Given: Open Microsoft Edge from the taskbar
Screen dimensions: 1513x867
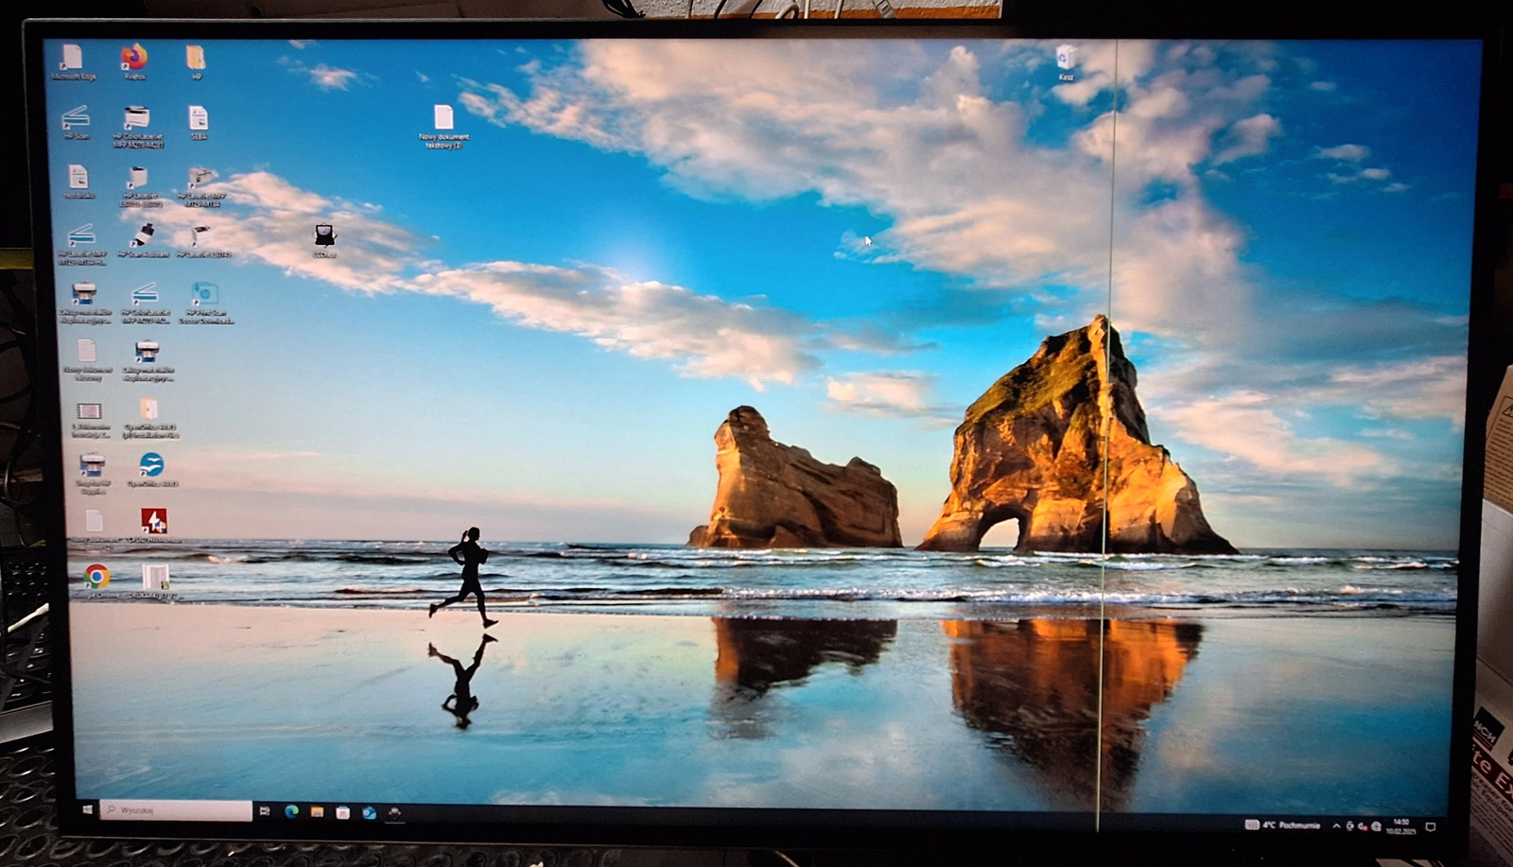Looking at the screenshot, I should pos(291,811).
